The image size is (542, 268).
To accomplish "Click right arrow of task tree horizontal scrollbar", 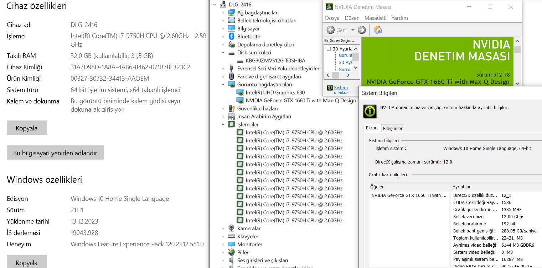I will click(x=349, y=75).
